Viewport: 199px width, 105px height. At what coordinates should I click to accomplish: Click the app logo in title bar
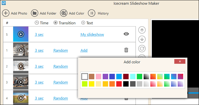tap(4, 3)
